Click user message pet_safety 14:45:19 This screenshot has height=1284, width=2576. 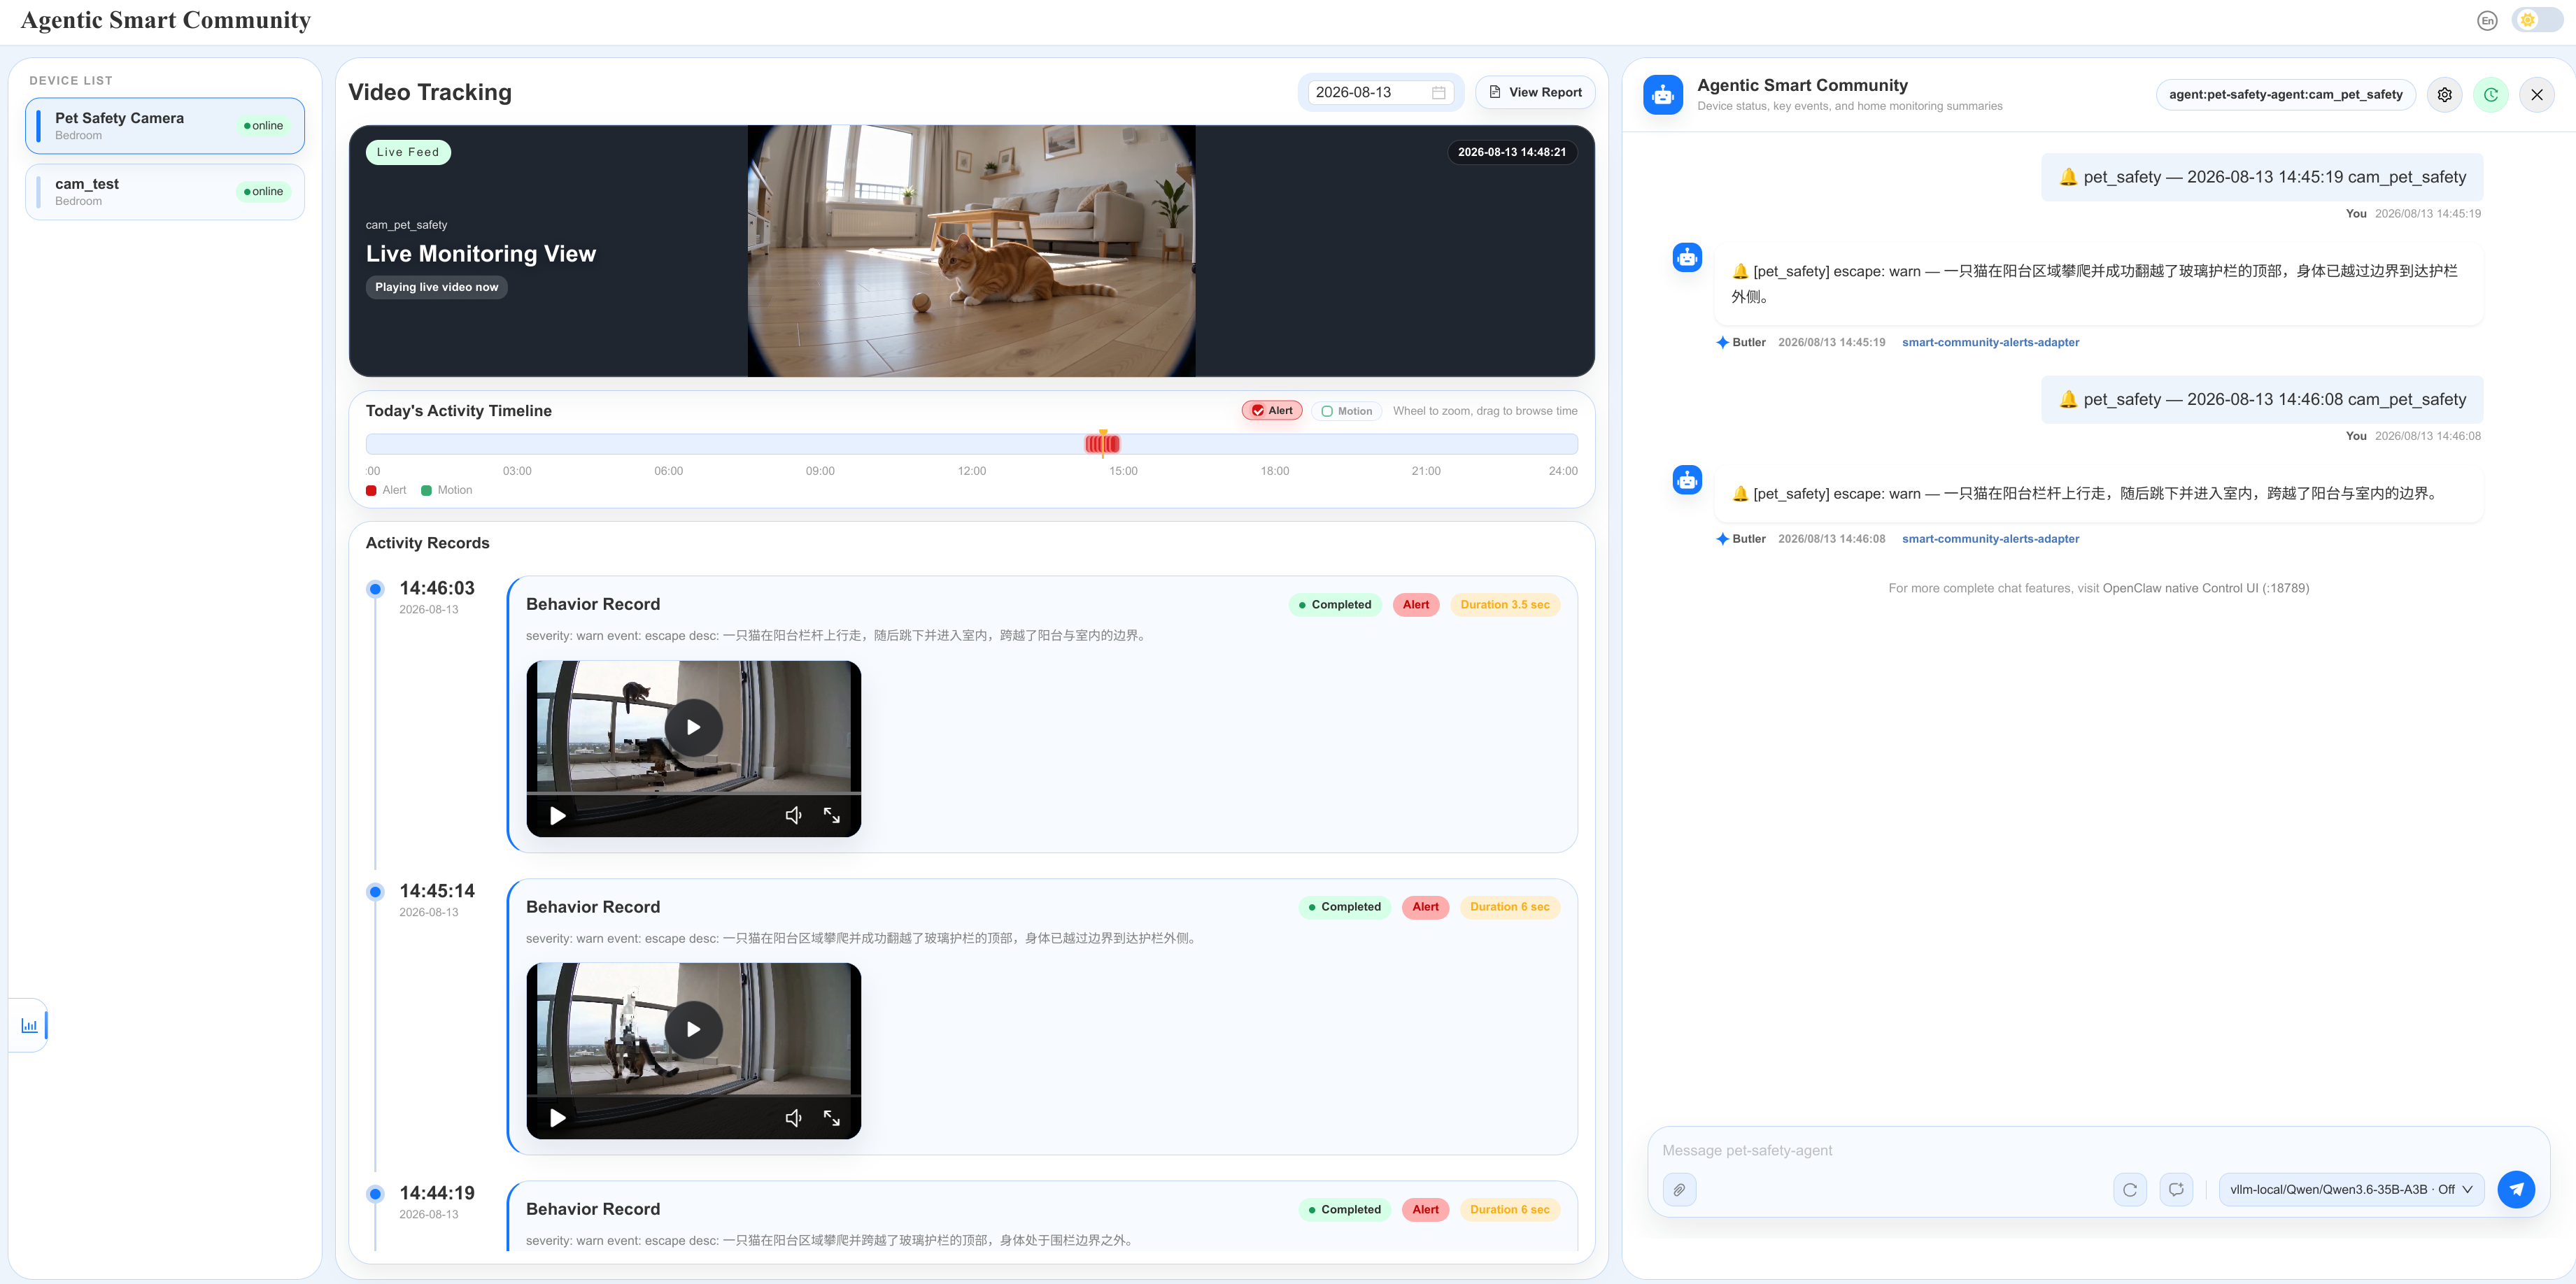2262,177
